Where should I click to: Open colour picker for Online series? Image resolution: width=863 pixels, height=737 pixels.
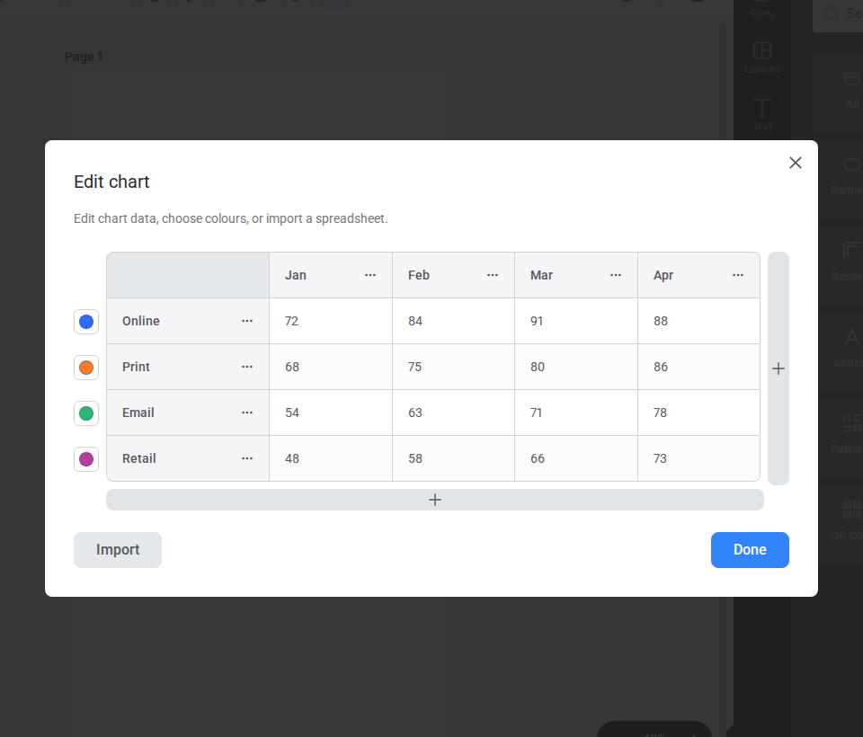(86, 322)
